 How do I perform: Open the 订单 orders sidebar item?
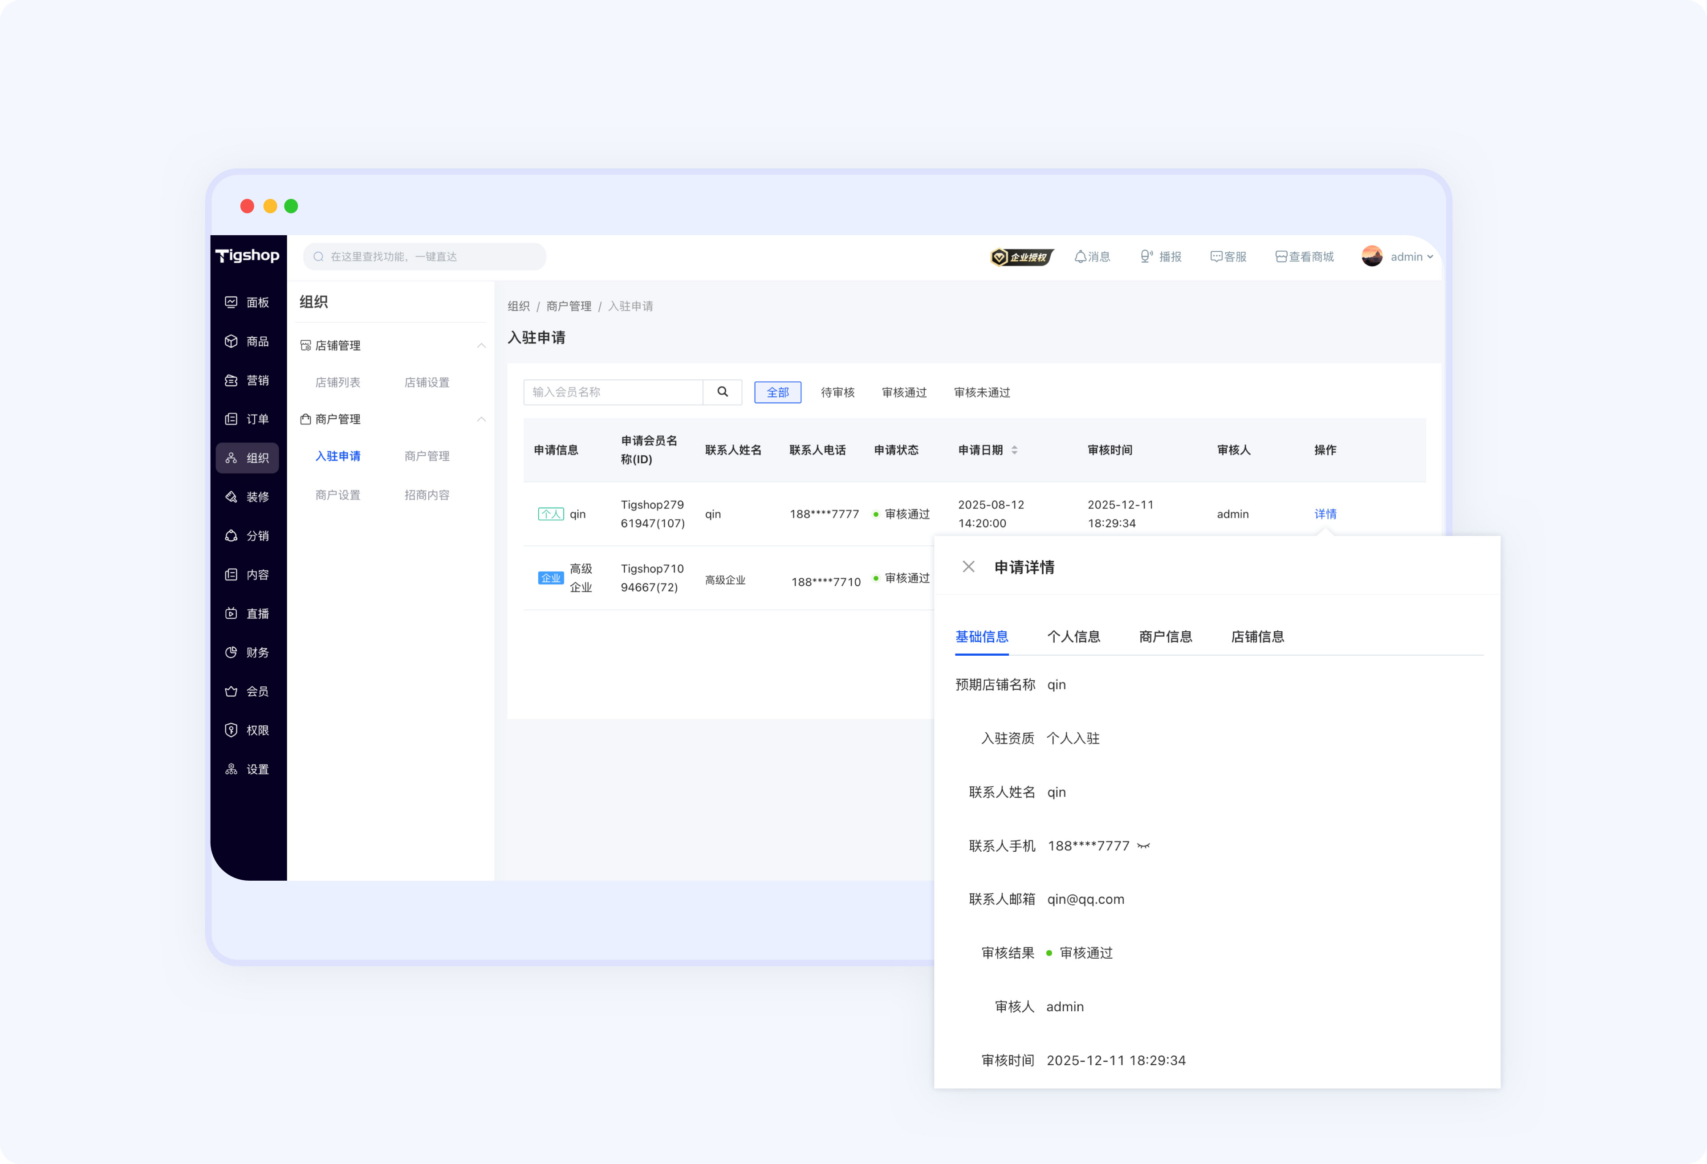(247, 419)
